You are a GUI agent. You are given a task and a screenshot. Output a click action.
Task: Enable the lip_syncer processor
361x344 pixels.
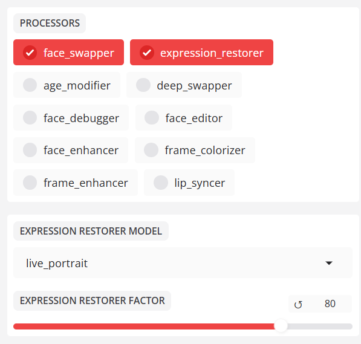189,183
